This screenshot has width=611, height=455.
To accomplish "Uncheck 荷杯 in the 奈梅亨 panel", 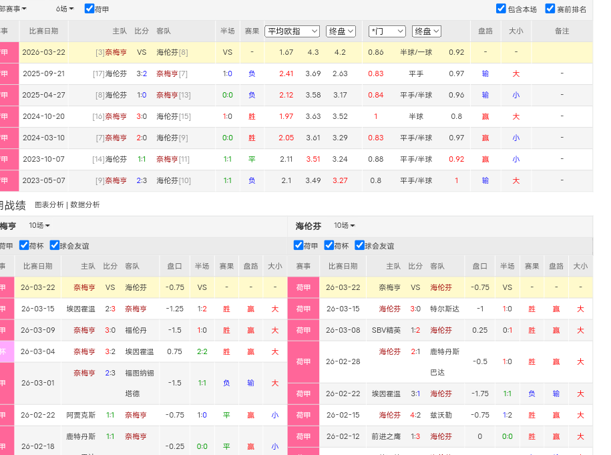I will [x=24, y=245].
